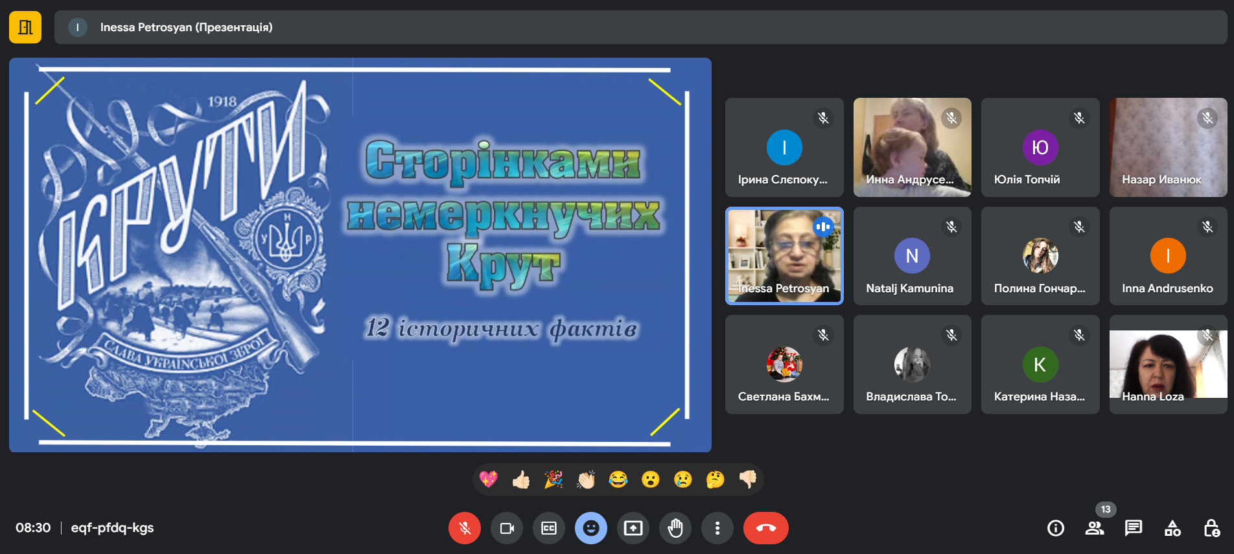Screen dimensions: 1234x554
Task: Send the thumbs down reaction
Action: 747,479
